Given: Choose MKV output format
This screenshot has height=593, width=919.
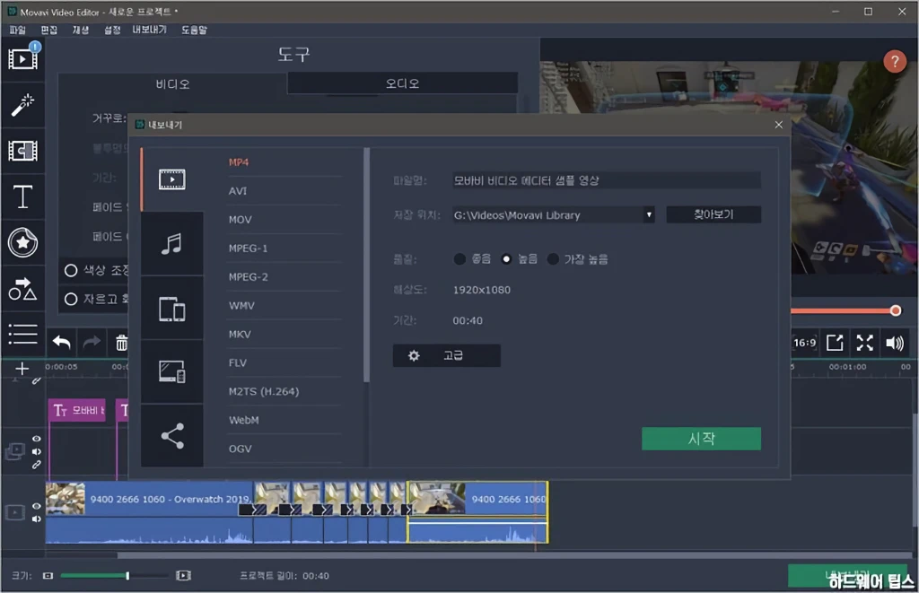Looking at the screenshot, I should (x=240, y=335).
